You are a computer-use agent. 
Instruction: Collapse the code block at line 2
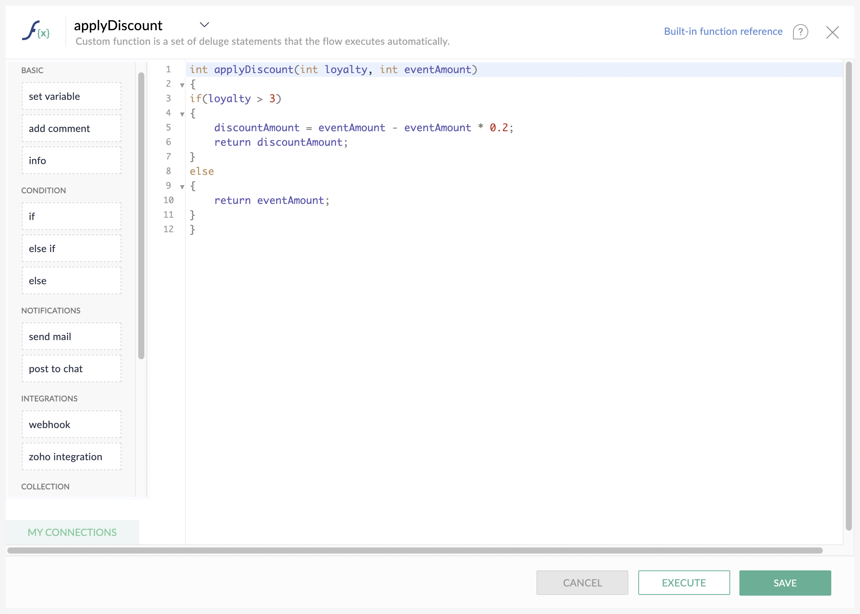pyautogui.click(x=182, y=85)
